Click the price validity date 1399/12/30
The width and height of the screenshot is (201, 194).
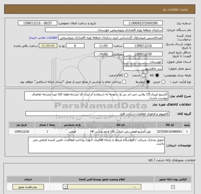click(143, 54)
